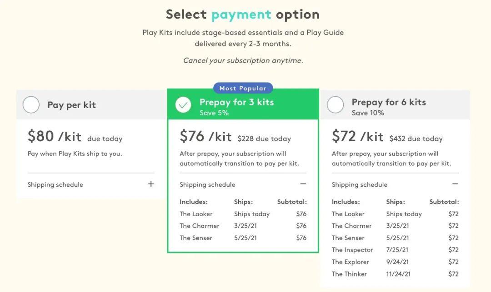Screen dimensions: 491x292
Task: Click The Thinker row in 6 kits schedule
Action: (x=395, y=274)
